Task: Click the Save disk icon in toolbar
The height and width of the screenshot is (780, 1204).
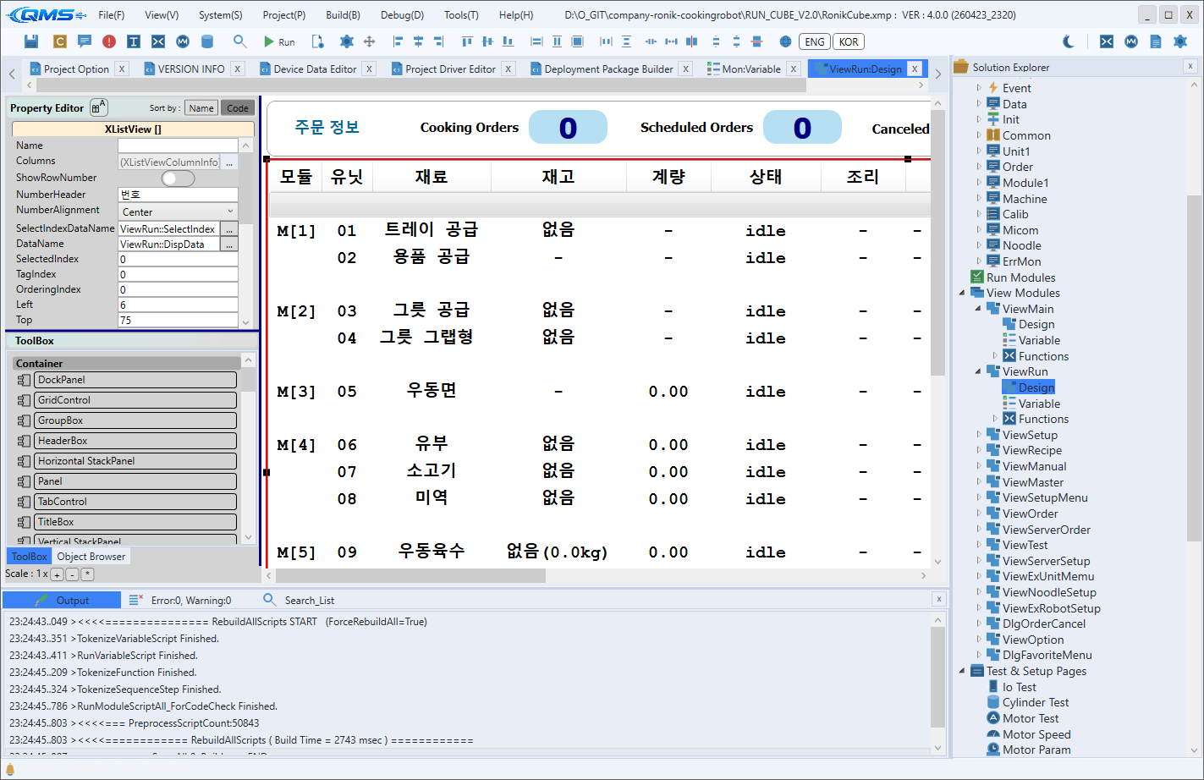Action: click(31, 41)
